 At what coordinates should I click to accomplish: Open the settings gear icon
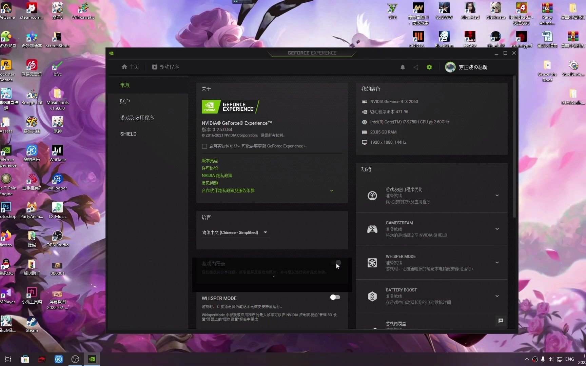(429, 67)
